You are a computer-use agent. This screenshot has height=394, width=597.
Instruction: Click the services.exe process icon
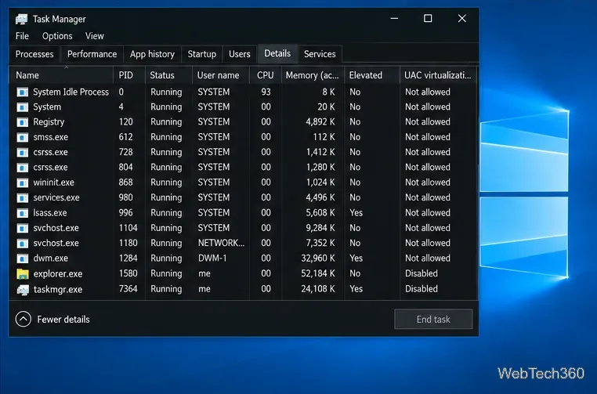[x=23, y=198]
